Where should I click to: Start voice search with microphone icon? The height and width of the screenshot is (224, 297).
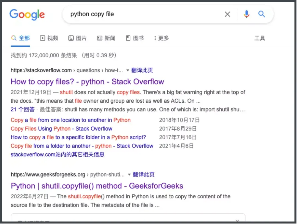click(x=247, y=14)
